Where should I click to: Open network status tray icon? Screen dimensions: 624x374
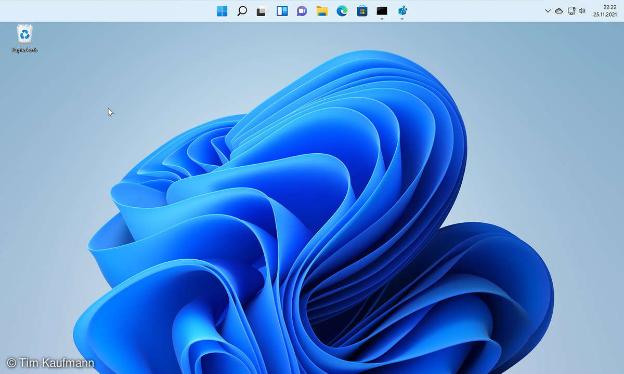(x=571, y=11)
